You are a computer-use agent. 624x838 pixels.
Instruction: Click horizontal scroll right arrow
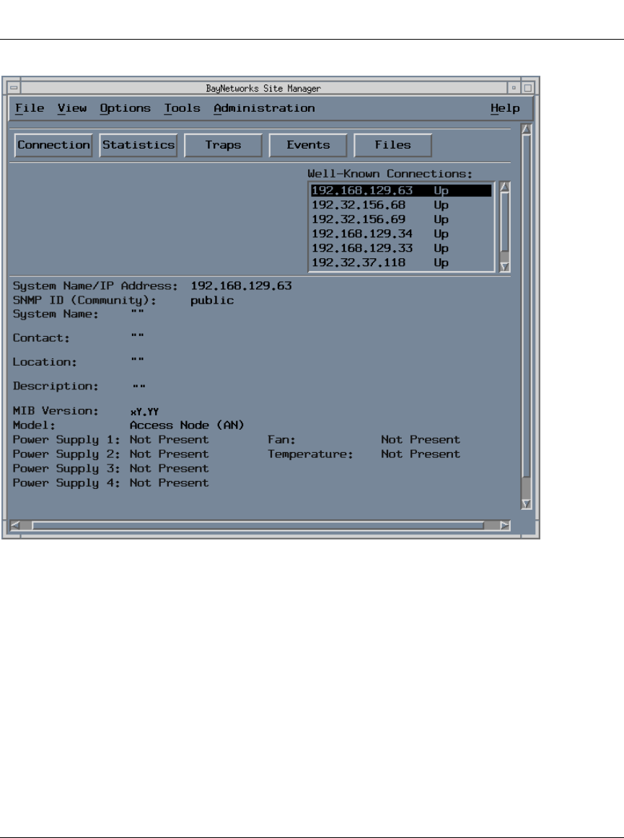[505, 525]
